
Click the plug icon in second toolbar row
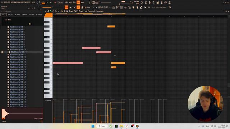pos(137,7)
